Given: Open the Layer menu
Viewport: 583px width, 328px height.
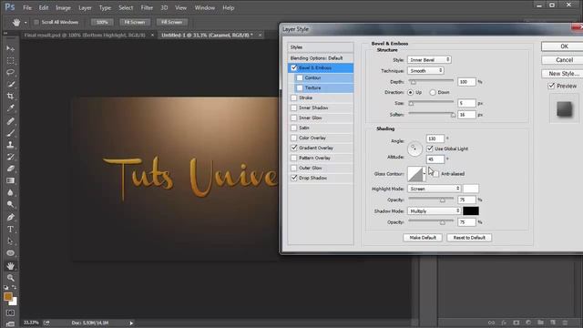Looking at the screenshot, I should point(85,7).
